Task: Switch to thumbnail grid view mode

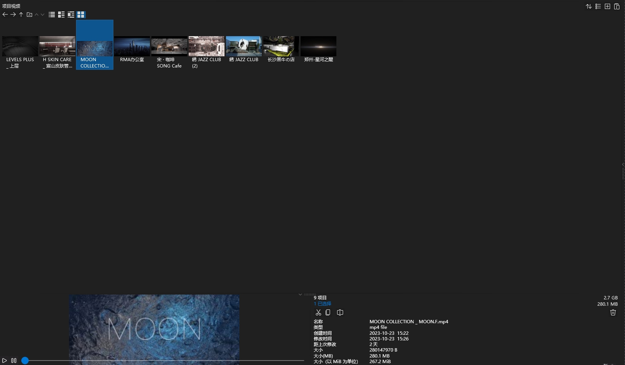Action: tap(81, 15)
